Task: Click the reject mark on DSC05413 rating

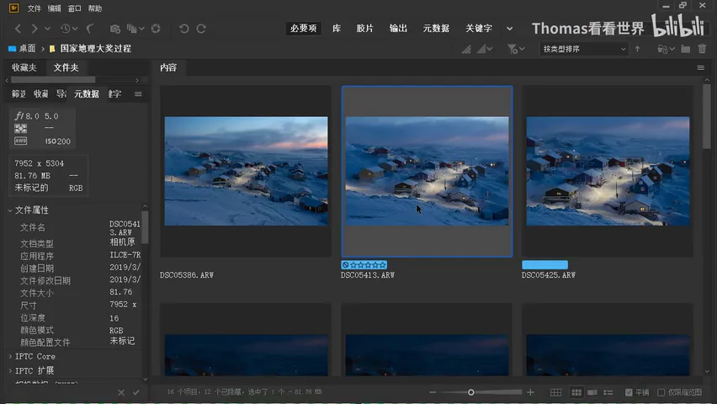Action: tap(346, 265)
